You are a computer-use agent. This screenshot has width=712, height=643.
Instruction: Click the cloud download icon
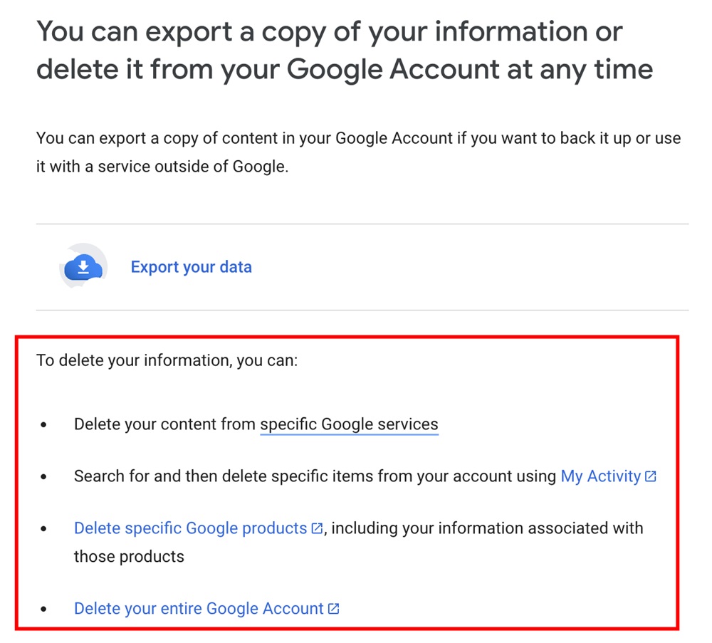pyautogui.click(x=83, y=266)
